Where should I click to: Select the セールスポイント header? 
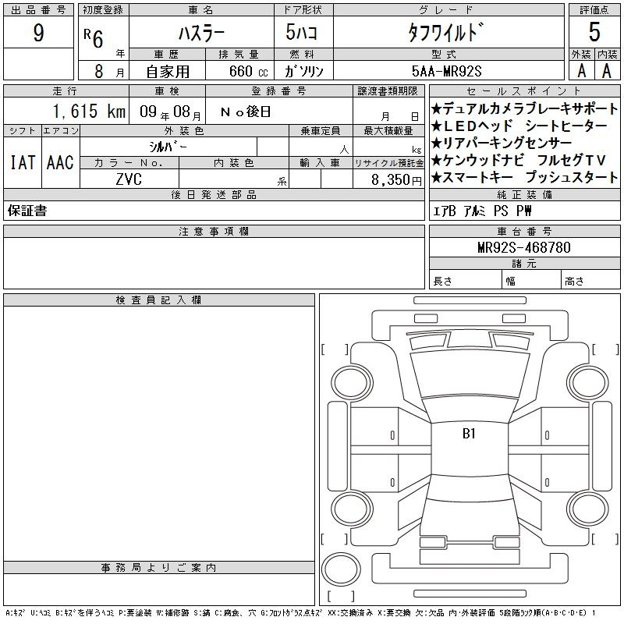(x=524, y=91)
